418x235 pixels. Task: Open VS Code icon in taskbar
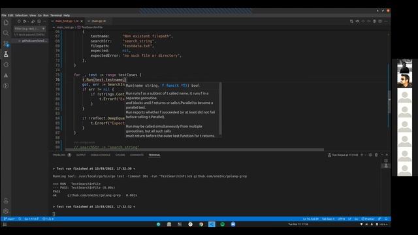[x=212, y=225]
